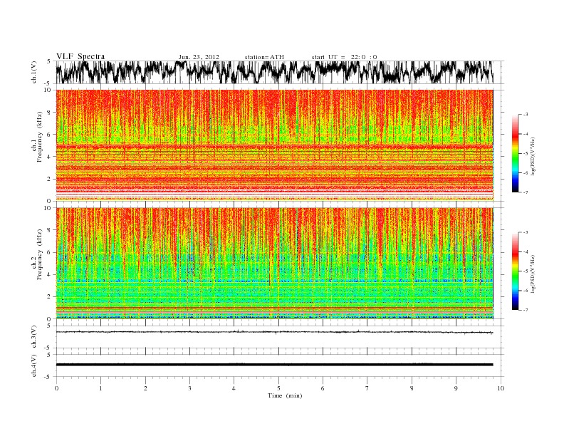Click the thick ch.4 voltage trace
Screen dimensions: 564x436
pyautogui.click(x=274, y=365)
